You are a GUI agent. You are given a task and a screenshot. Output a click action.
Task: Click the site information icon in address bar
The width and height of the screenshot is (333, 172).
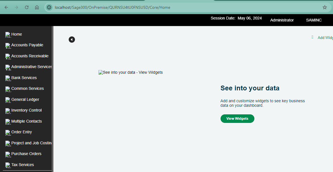(x=49, y=7)
